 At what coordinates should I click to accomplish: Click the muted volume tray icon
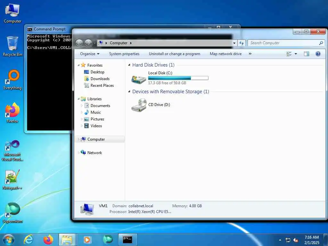(x=296, y=240)
